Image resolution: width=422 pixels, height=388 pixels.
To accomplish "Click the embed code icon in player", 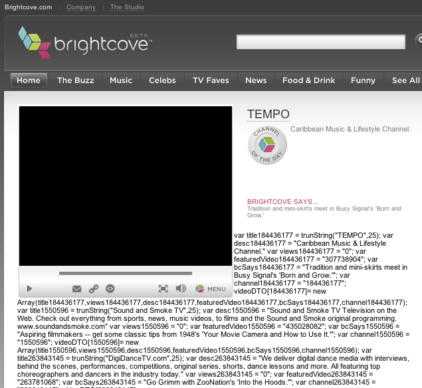I will coord(110,289).
